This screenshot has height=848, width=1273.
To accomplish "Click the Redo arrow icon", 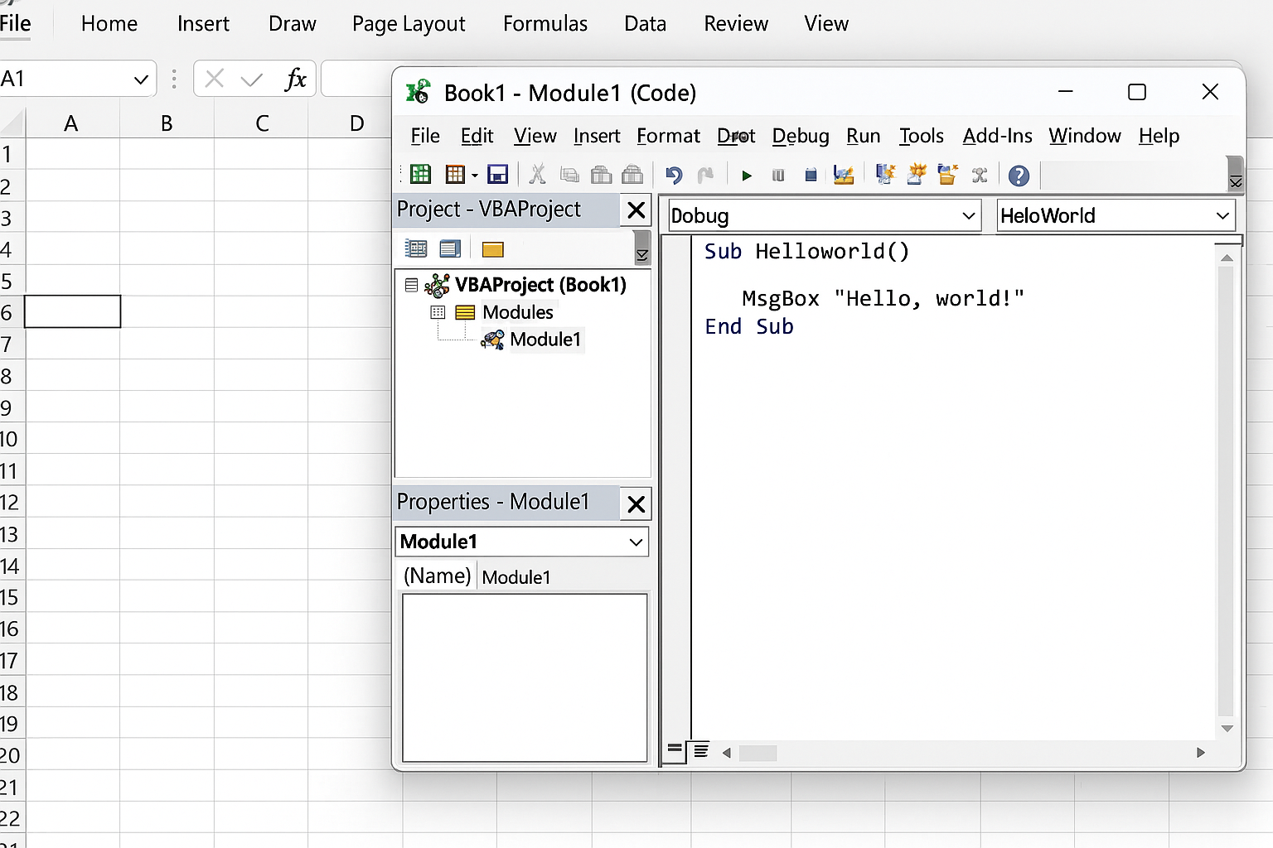I will tap(705, 175).
